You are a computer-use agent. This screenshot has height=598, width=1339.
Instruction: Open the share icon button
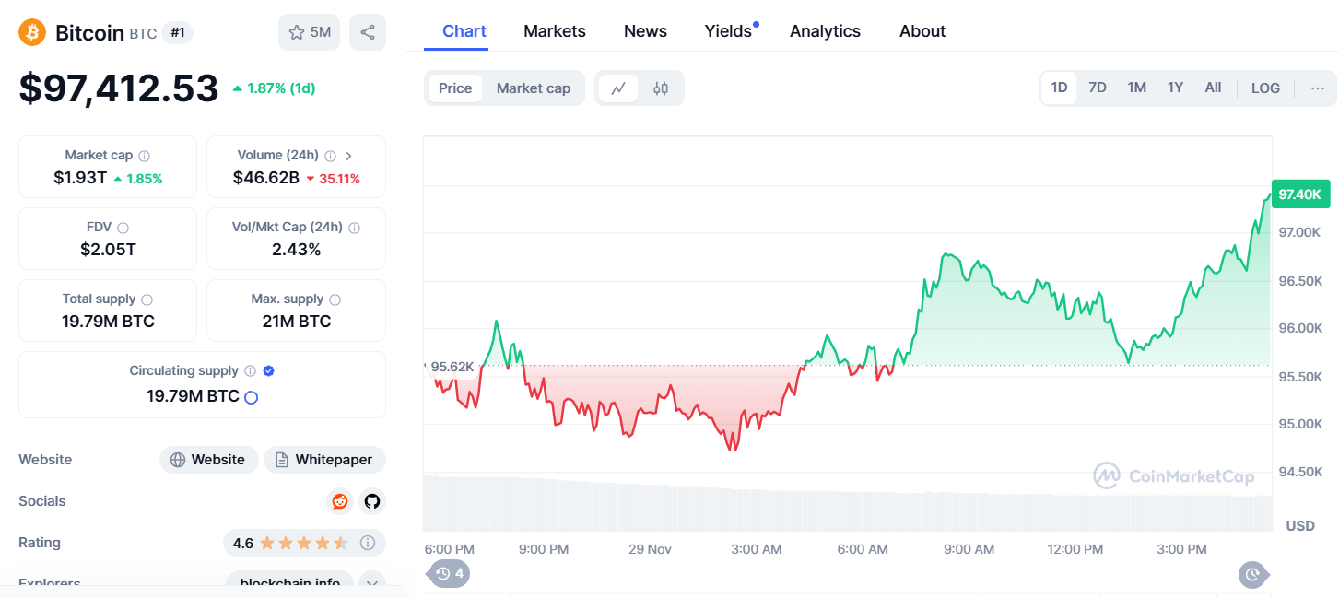368,32
